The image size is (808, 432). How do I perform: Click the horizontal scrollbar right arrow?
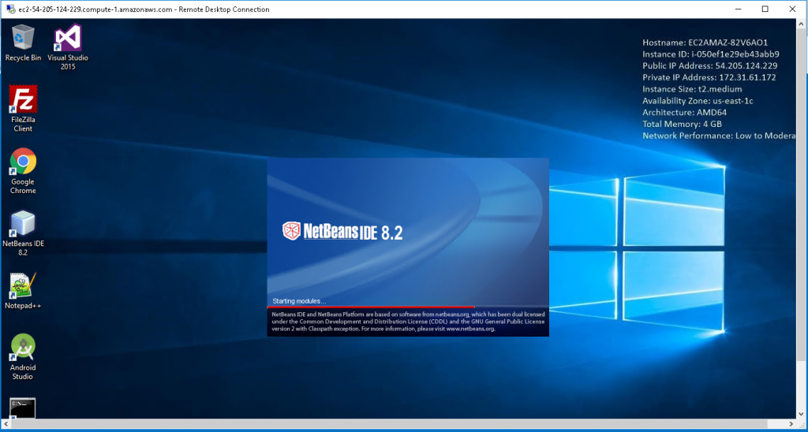click(x=791, y=424)
